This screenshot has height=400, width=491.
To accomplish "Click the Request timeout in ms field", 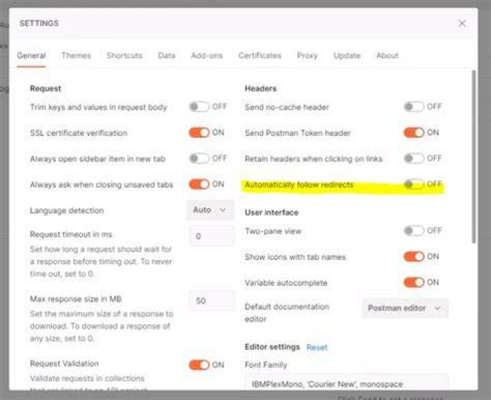I will (x=211, y=236).
